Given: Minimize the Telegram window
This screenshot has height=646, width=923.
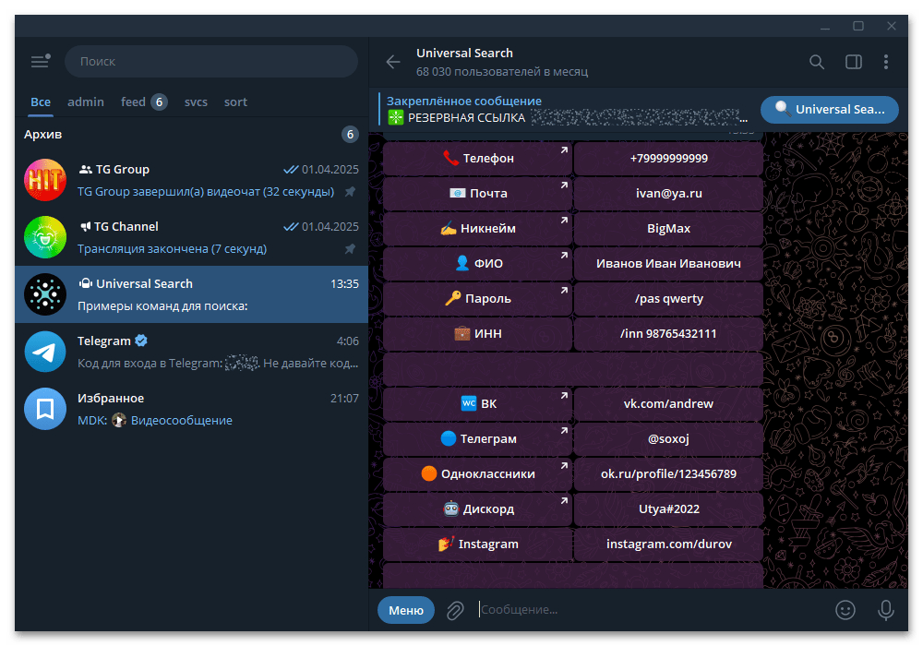Looking at the screenshot, I should tap(825, 27).
